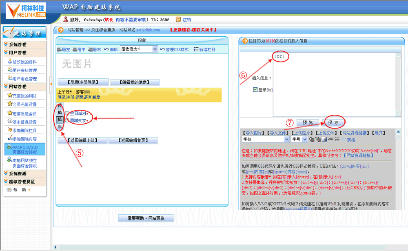
Task: Click the logout 注销 key icon
Action: point(178,19)
